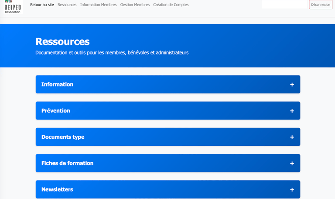This screenshot has height=199, width=335.
Task: Open Information Membres in navigation
Action: (x=98, y=5)
